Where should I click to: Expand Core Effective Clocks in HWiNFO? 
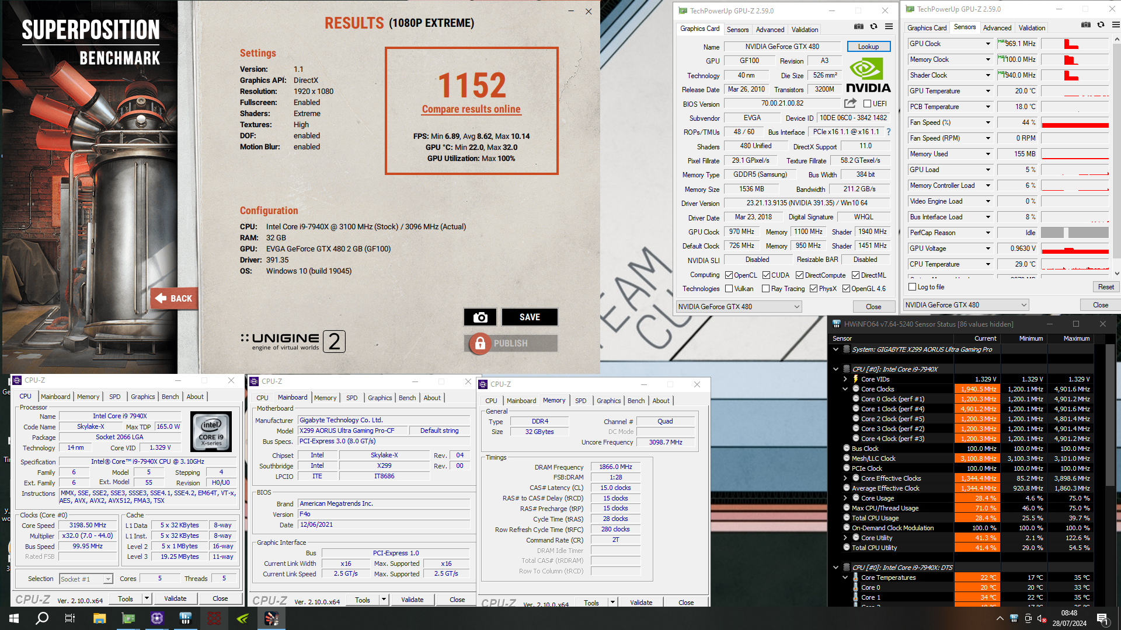[x=845, y=478]
